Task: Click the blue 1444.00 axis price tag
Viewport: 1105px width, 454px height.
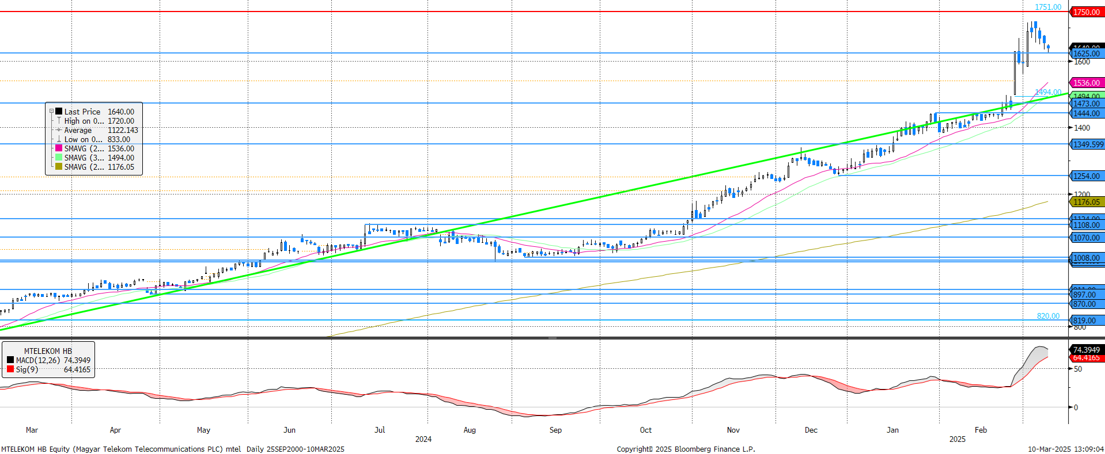Action: [x=1087, y=113]
